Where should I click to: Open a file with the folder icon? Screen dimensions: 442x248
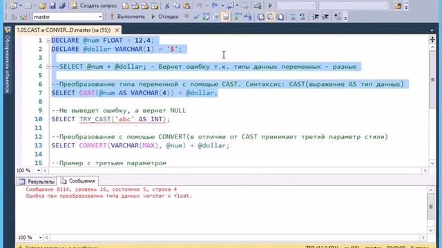42,6
